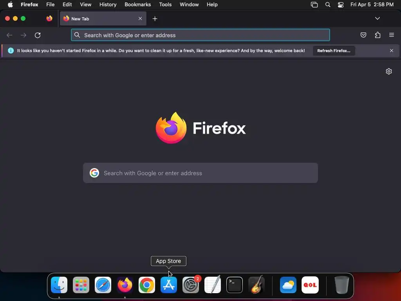
Task: Open the Tools menu
Action: click(x=165, y=5)
